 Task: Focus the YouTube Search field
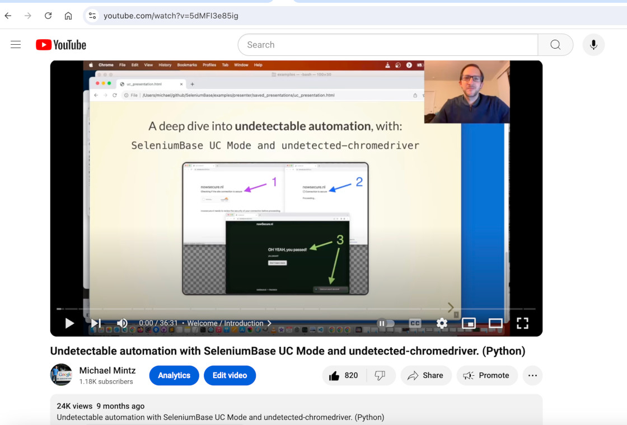(388, 45)
